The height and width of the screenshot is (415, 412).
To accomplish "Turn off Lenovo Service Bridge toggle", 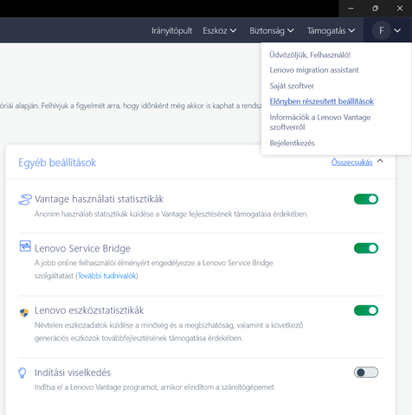I will 366,248.
